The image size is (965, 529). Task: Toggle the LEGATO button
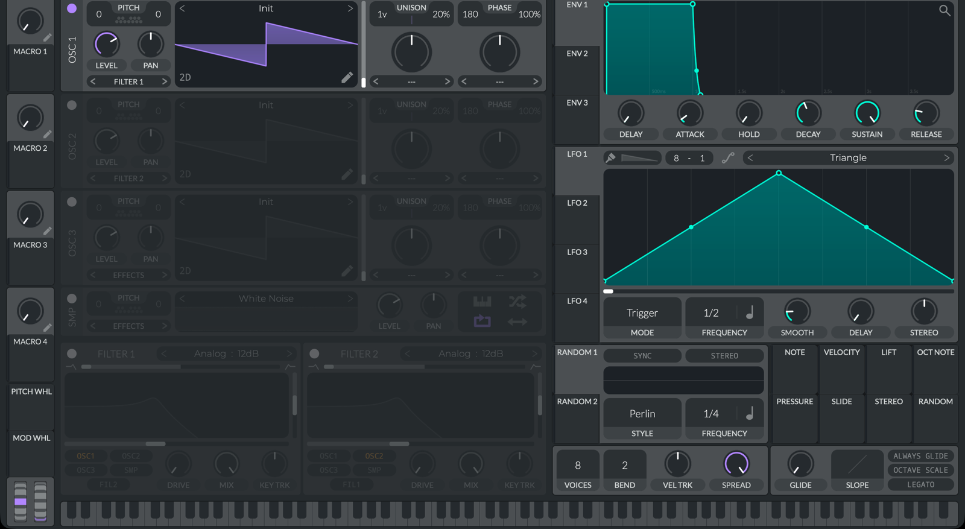[x=920, y=484]
